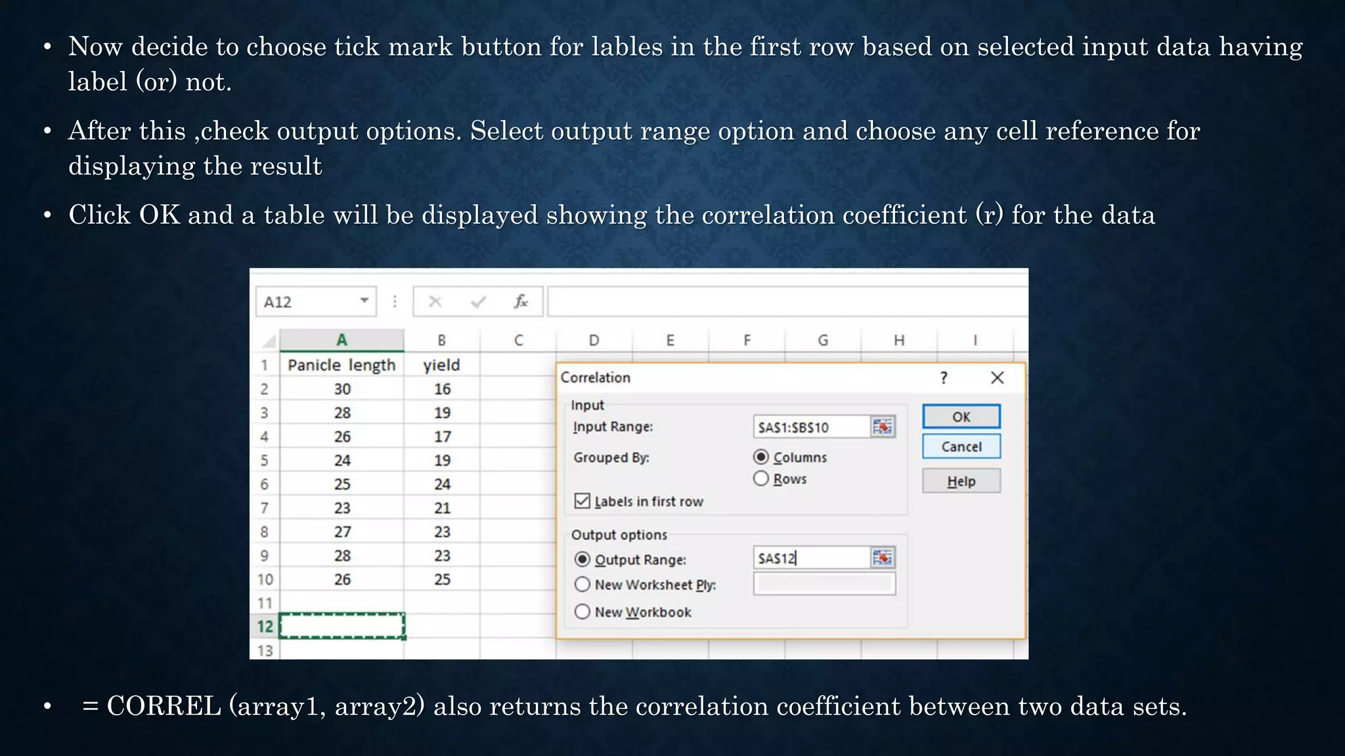Screen dimensions: 1345x756
Task: Click the Output Range text field
Action: (x=812, y=558)
